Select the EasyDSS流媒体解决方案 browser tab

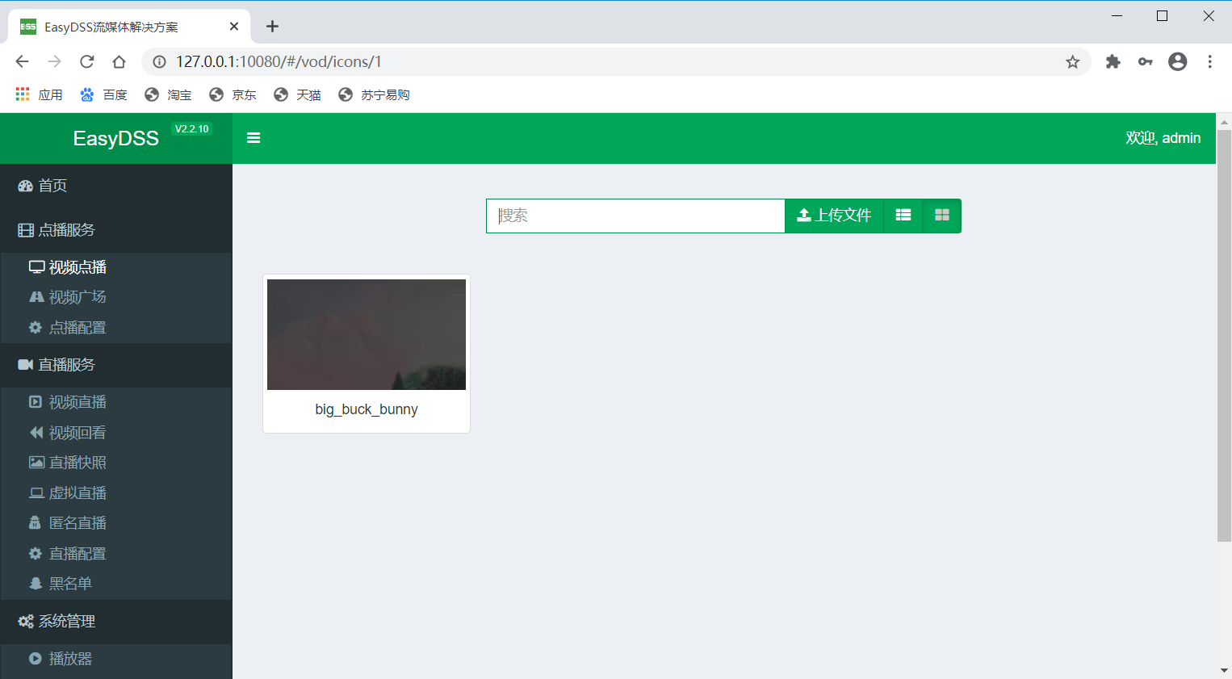129,27
